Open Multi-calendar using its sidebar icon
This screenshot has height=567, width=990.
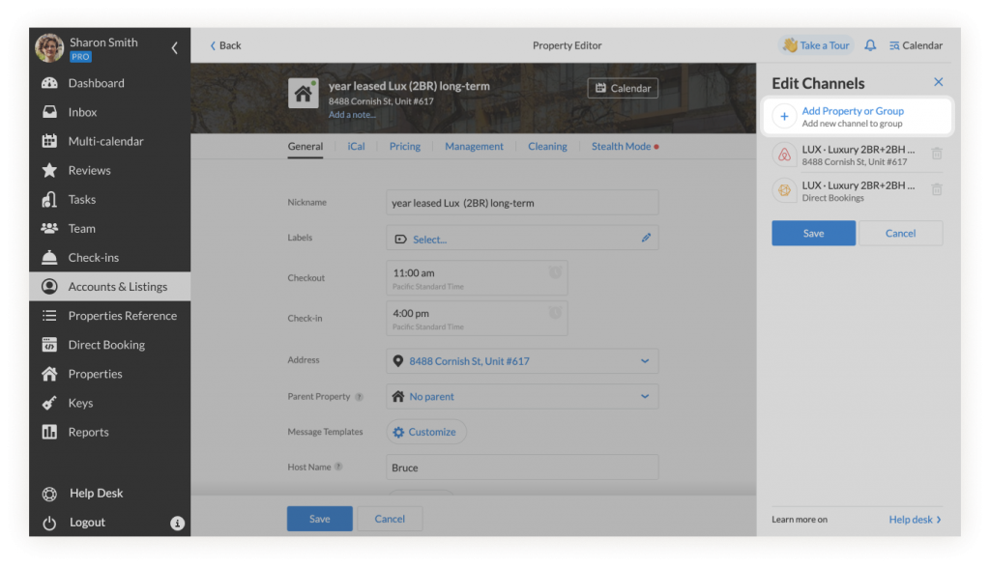pos(48,141)
